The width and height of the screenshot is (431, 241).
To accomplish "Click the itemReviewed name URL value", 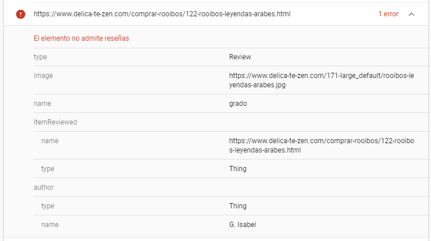I will point(314,146).
